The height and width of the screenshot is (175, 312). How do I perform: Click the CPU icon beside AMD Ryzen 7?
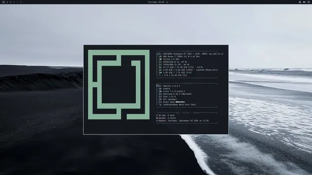click(x=160, y=56)
